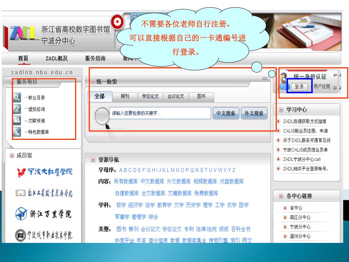349x262 pixels.
Task: Open 虚拟咨询 pencil icon
Action: click(x=17, y=109)
